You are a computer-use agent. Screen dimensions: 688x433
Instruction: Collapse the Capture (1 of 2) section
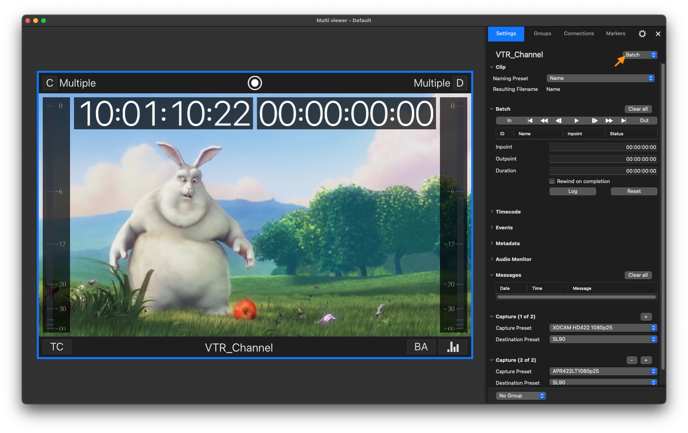coord(492,317)
